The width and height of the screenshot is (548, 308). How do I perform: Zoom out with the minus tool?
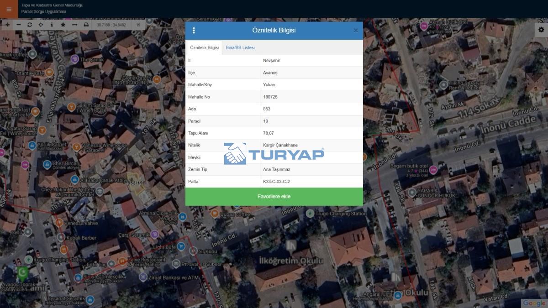(19, 25)
